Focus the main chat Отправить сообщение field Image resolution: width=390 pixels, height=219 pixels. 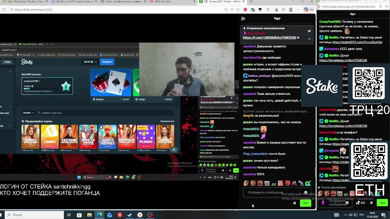[x=277, y=193]
